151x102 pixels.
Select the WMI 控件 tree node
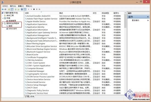click(13, 29)
